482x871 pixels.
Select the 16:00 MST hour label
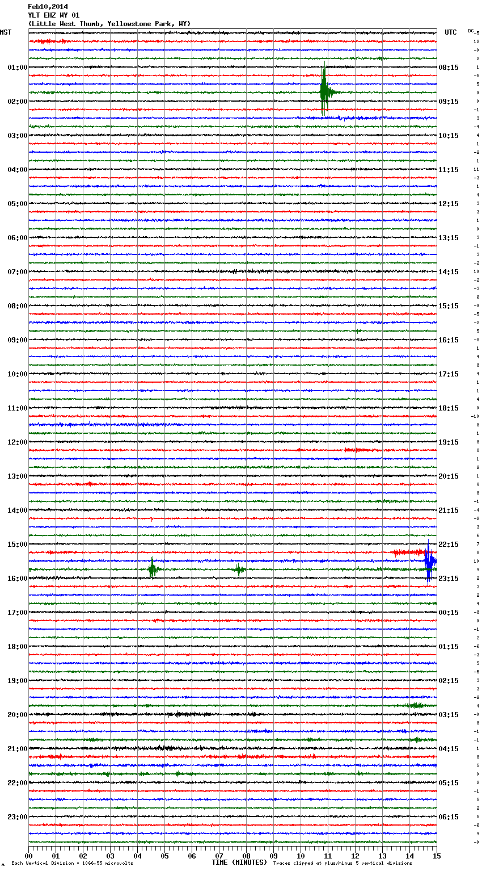18,579
